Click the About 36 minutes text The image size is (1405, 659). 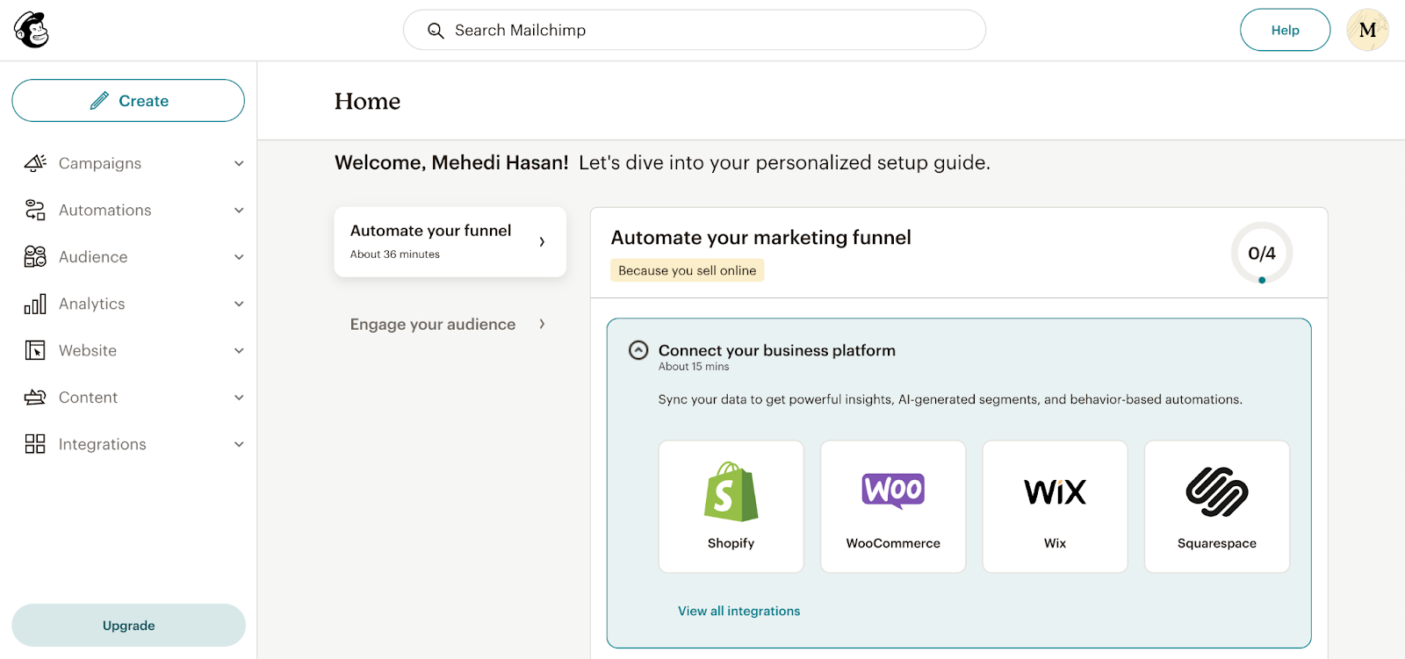395,254
